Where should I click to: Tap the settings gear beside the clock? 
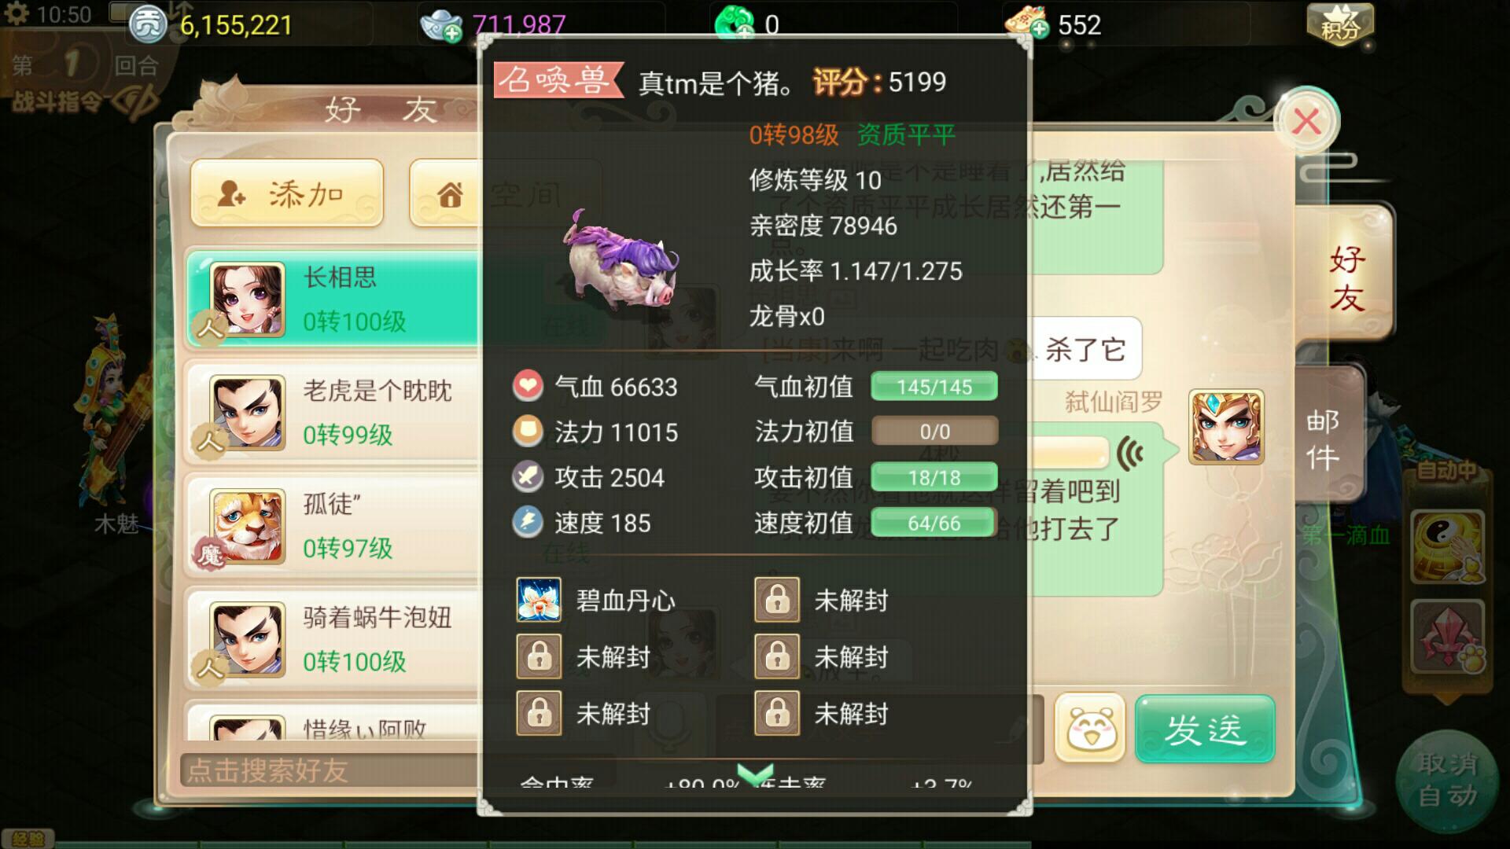coord(17,13)
